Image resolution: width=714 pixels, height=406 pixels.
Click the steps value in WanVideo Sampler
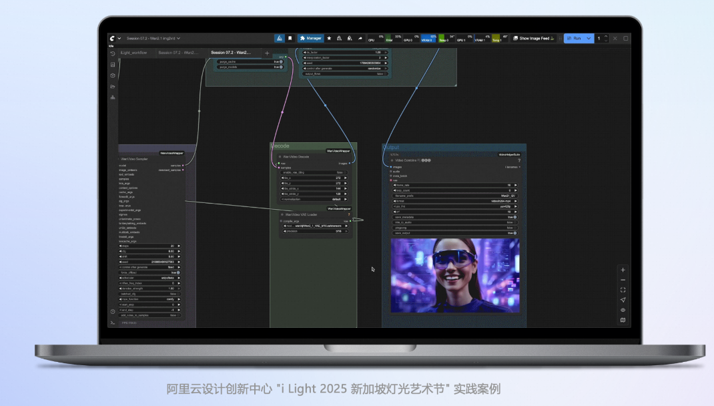pyautogui.click(x=150, y=246)
